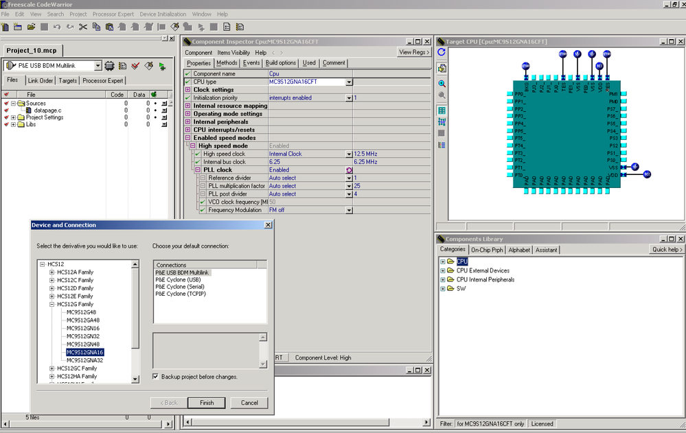
Task: Click the Undo arrow in main toolbar
Action: 57,27
